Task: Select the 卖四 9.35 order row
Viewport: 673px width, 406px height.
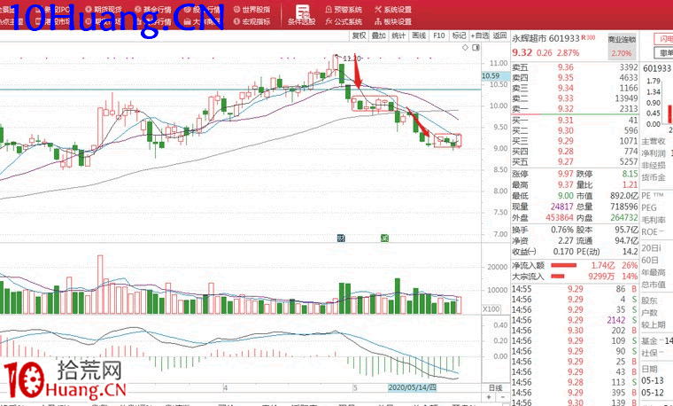Action: point(575,78)
